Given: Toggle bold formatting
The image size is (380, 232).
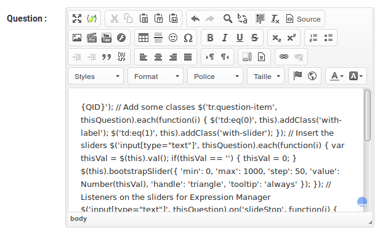Looking at the screenshot, I should tap(210, 38).
